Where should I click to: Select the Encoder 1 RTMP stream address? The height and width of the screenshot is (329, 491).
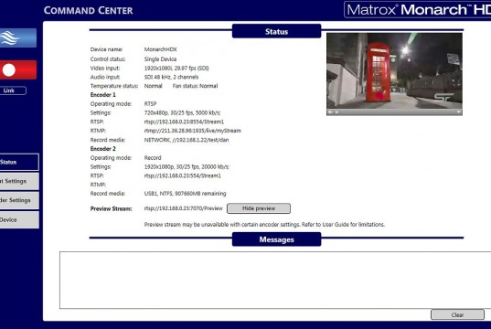[193, 131]
